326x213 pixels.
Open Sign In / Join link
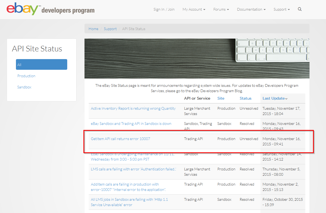click(164, 9)
